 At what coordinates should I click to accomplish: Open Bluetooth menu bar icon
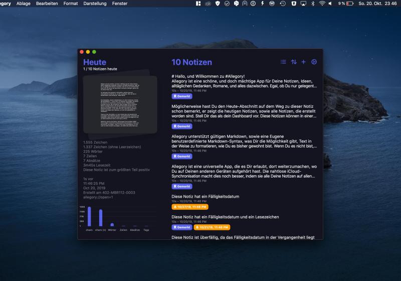tap(313, 4)
